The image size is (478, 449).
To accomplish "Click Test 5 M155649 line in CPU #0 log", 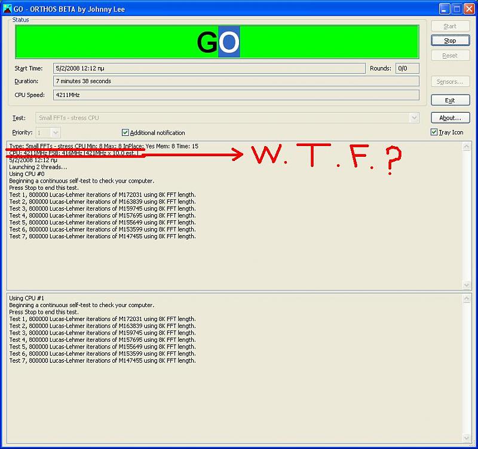I will 102,223.
